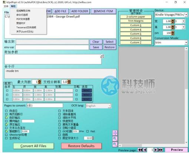Toggle the 色彩输出 checkbox
The height and width of the screenshot is (153, 189).
coord(6,118)
